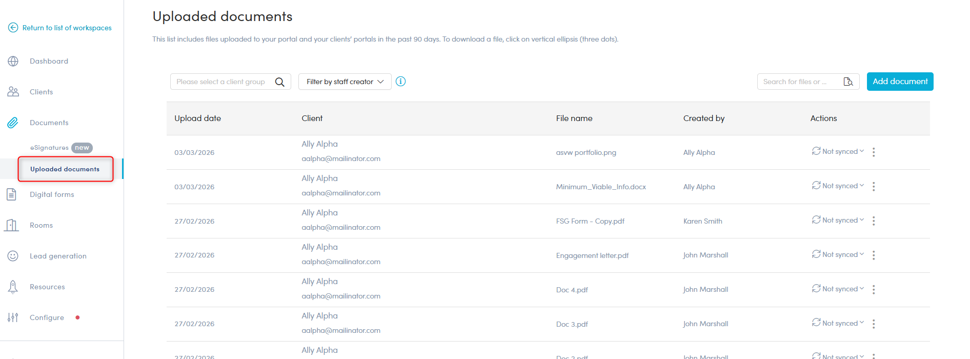Return to list of workspaces

[x=67, y=28]
